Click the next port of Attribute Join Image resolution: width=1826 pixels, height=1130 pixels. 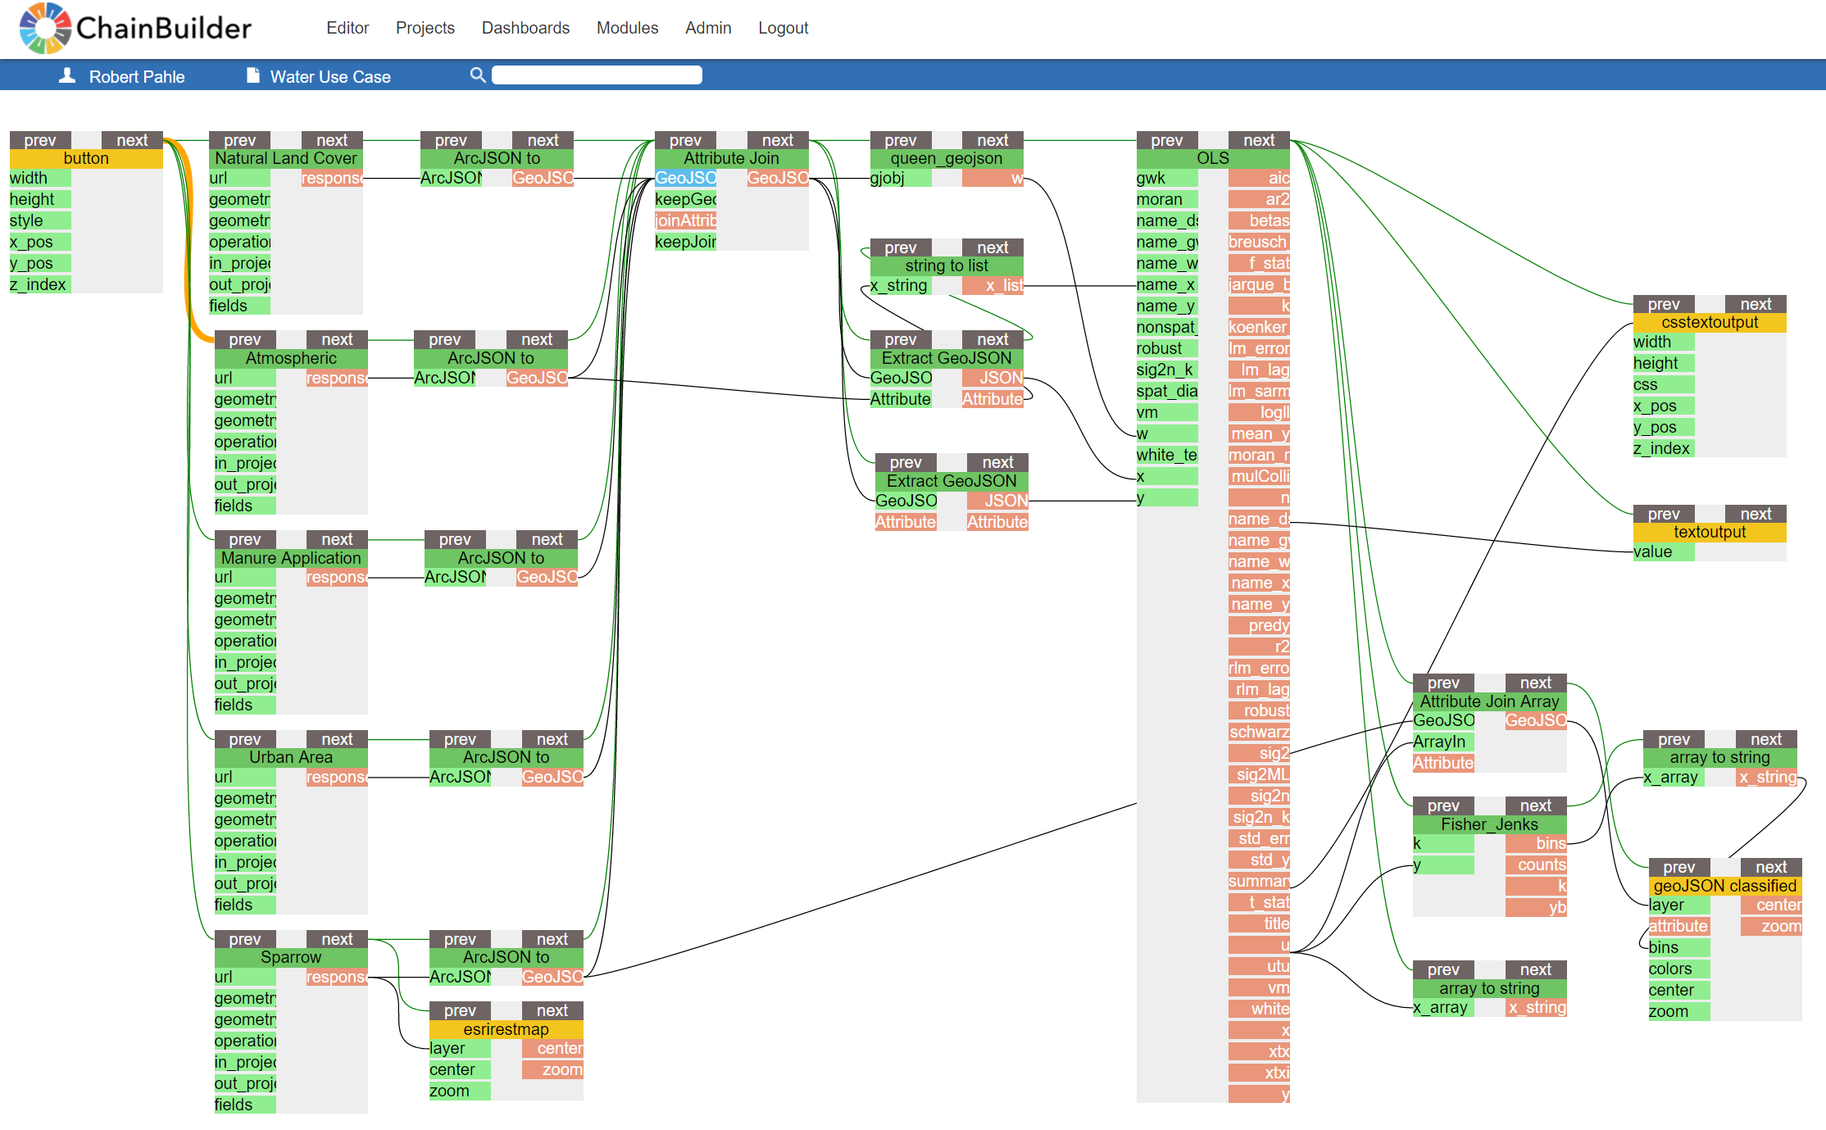pyautogui.click(x=777, y=140)
